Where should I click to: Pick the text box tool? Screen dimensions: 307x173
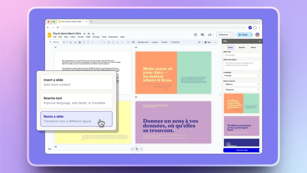109,42
